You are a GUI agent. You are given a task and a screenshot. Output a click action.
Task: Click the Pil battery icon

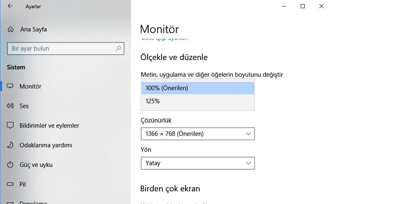(11, 184)
